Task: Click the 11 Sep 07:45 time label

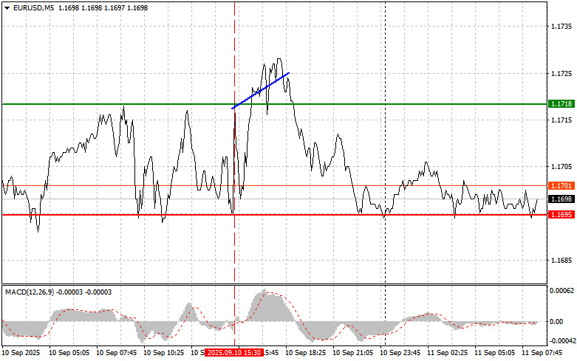Action: point(544,354)
